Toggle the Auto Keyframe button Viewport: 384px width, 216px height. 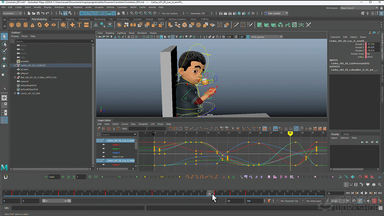pyautogui.click(x=374, y=201)
